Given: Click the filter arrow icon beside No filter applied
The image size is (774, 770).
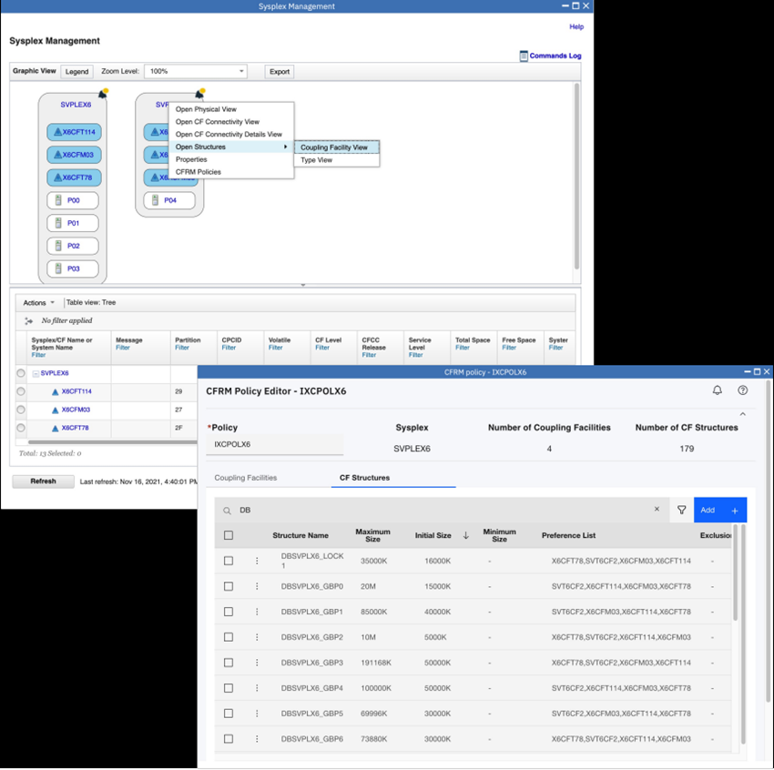Looking at the screenshot, I should (x=28, y=320).
